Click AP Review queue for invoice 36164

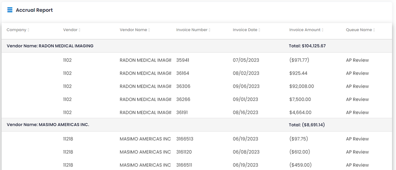click(357, 73)
